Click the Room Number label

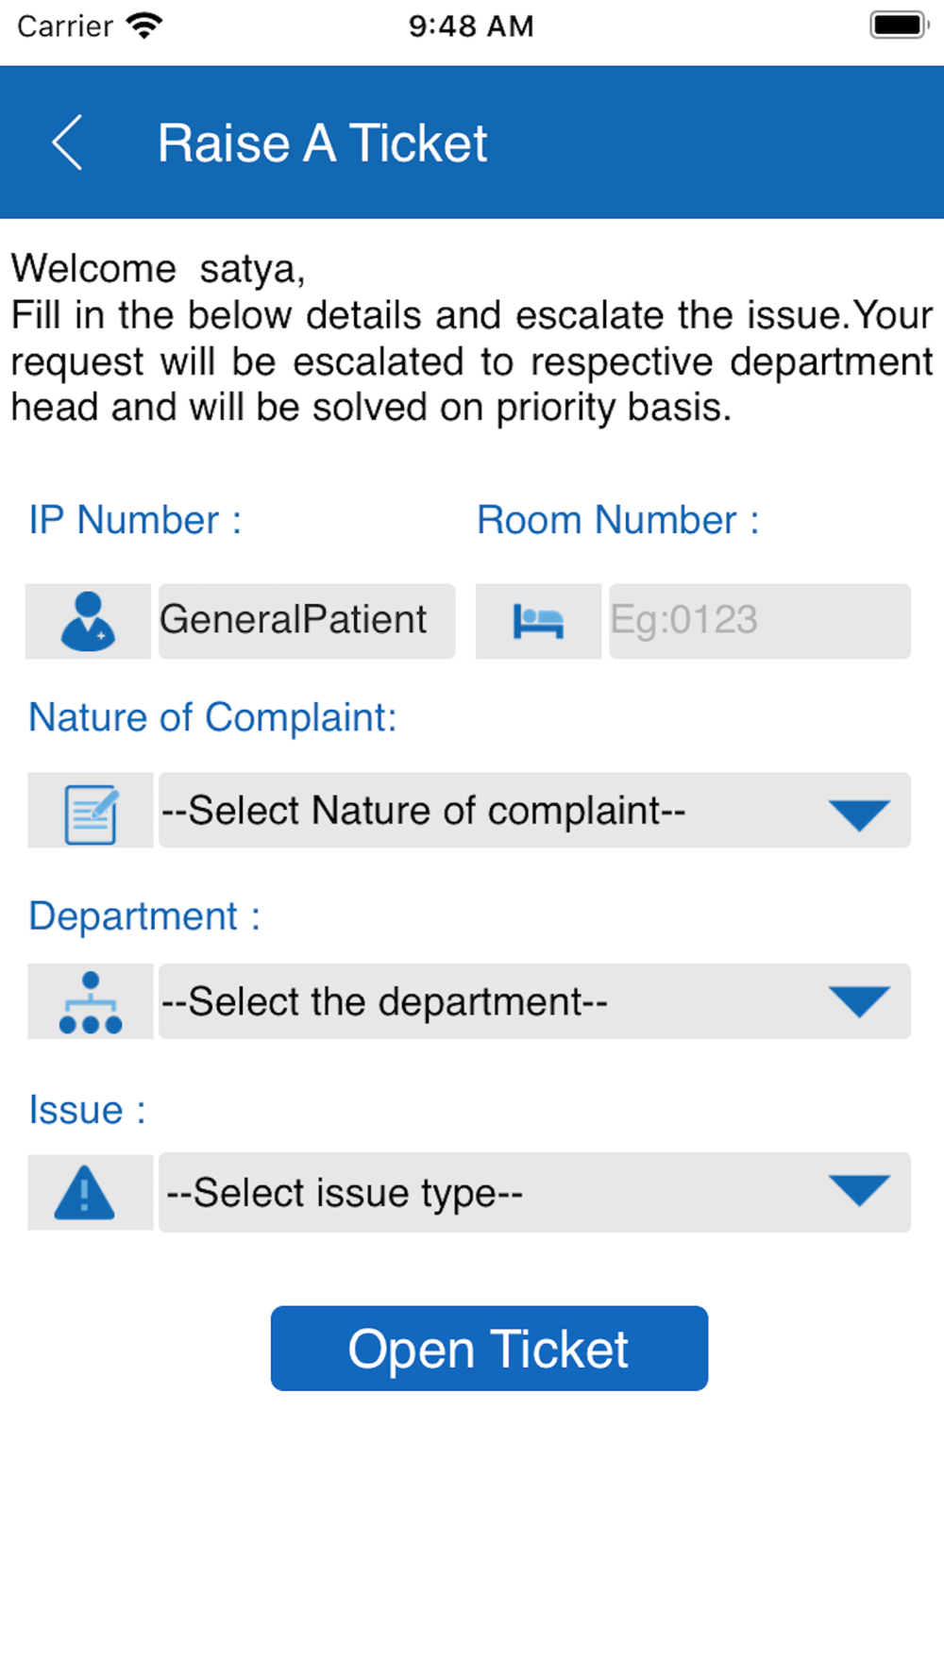point(617,520)
